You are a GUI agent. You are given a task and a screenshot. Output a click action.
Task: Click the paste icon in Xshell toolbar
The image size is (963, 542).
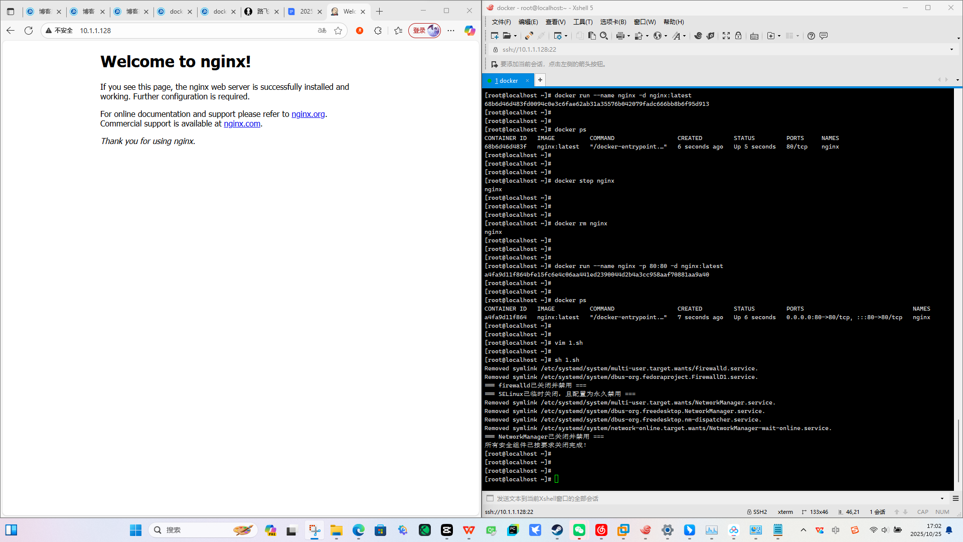tap(592, 36)
